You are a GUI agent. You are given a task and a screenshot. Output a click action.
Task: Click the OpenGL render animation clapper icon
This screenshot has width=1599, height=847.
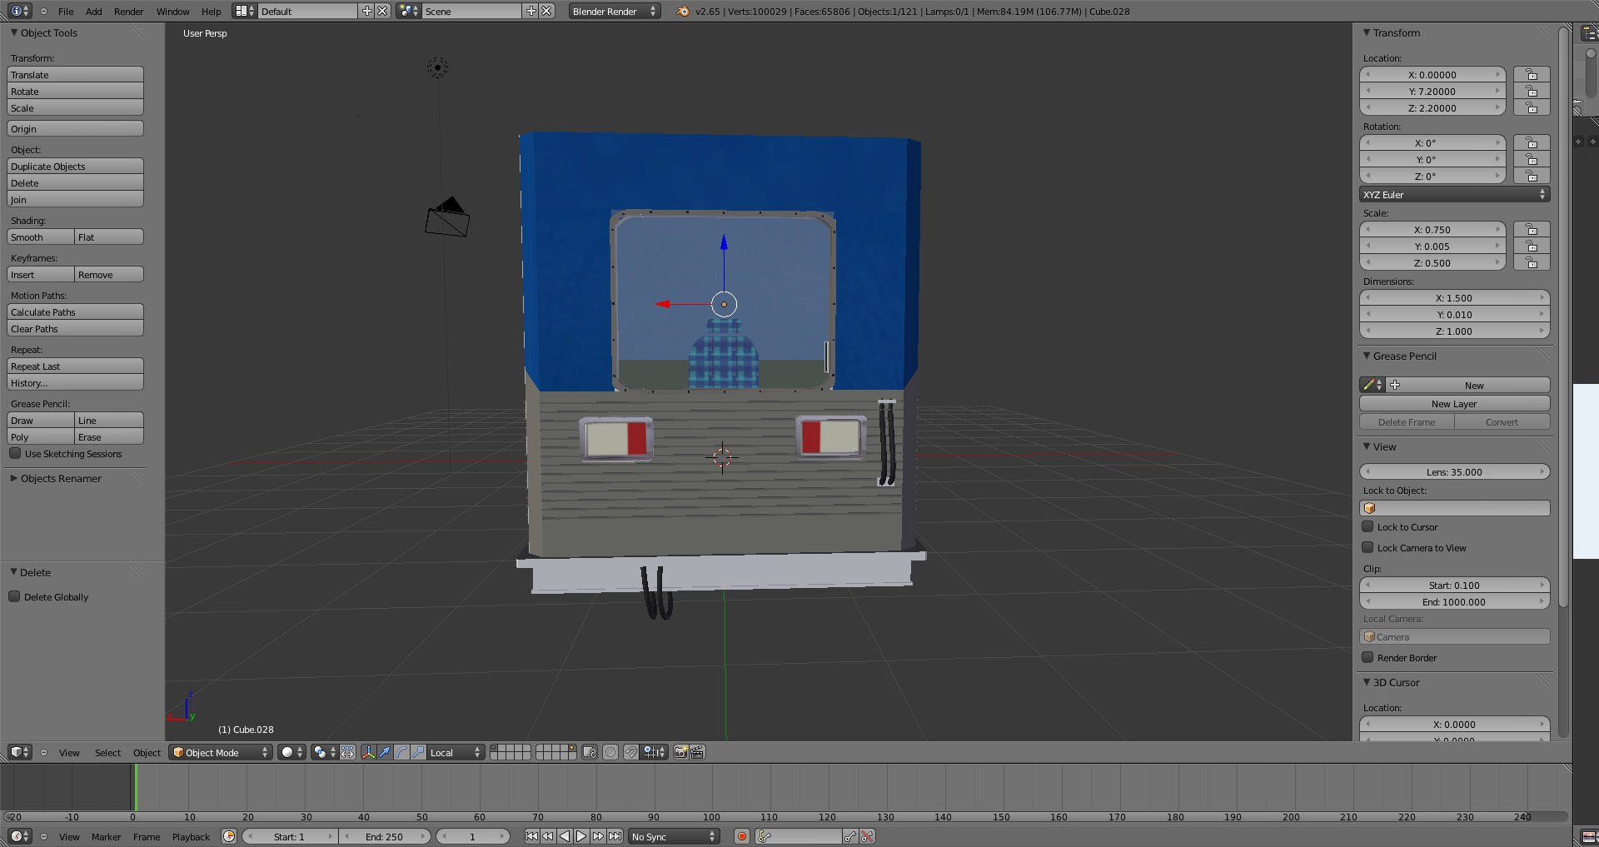coord(697,752)
